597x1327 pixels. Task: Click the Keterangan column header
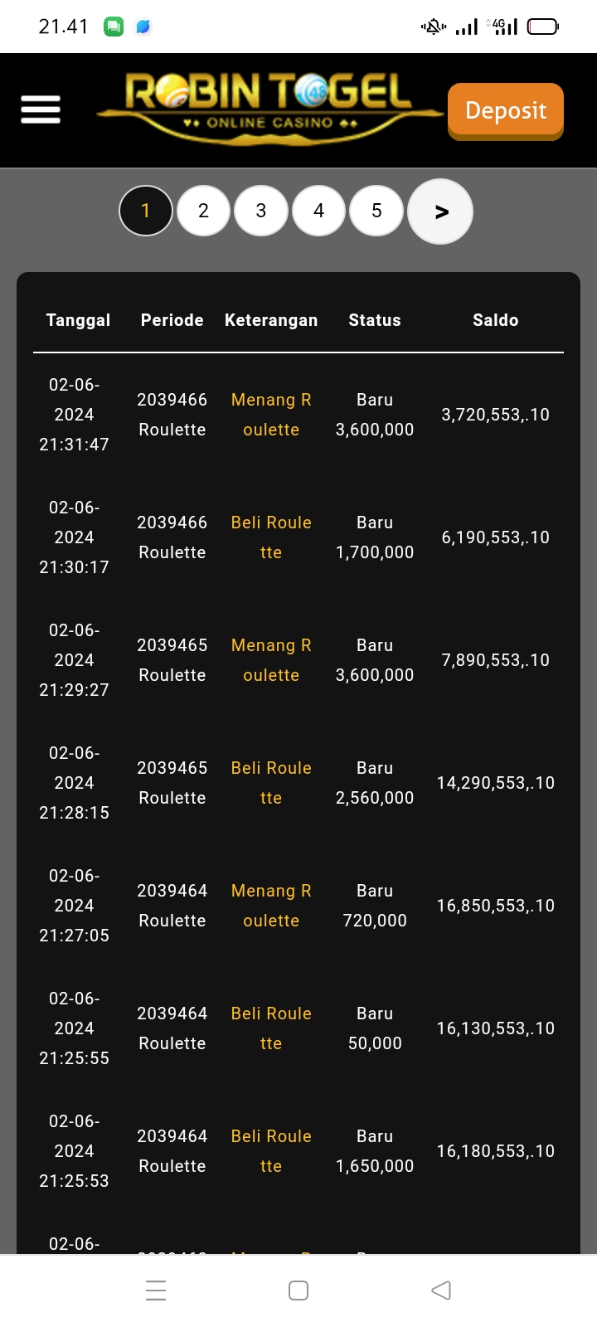271,320
